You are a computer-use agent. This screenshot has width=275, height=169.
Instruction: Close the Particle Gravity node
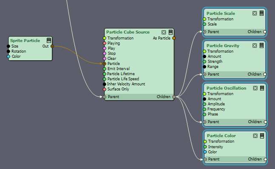[255, 46]
